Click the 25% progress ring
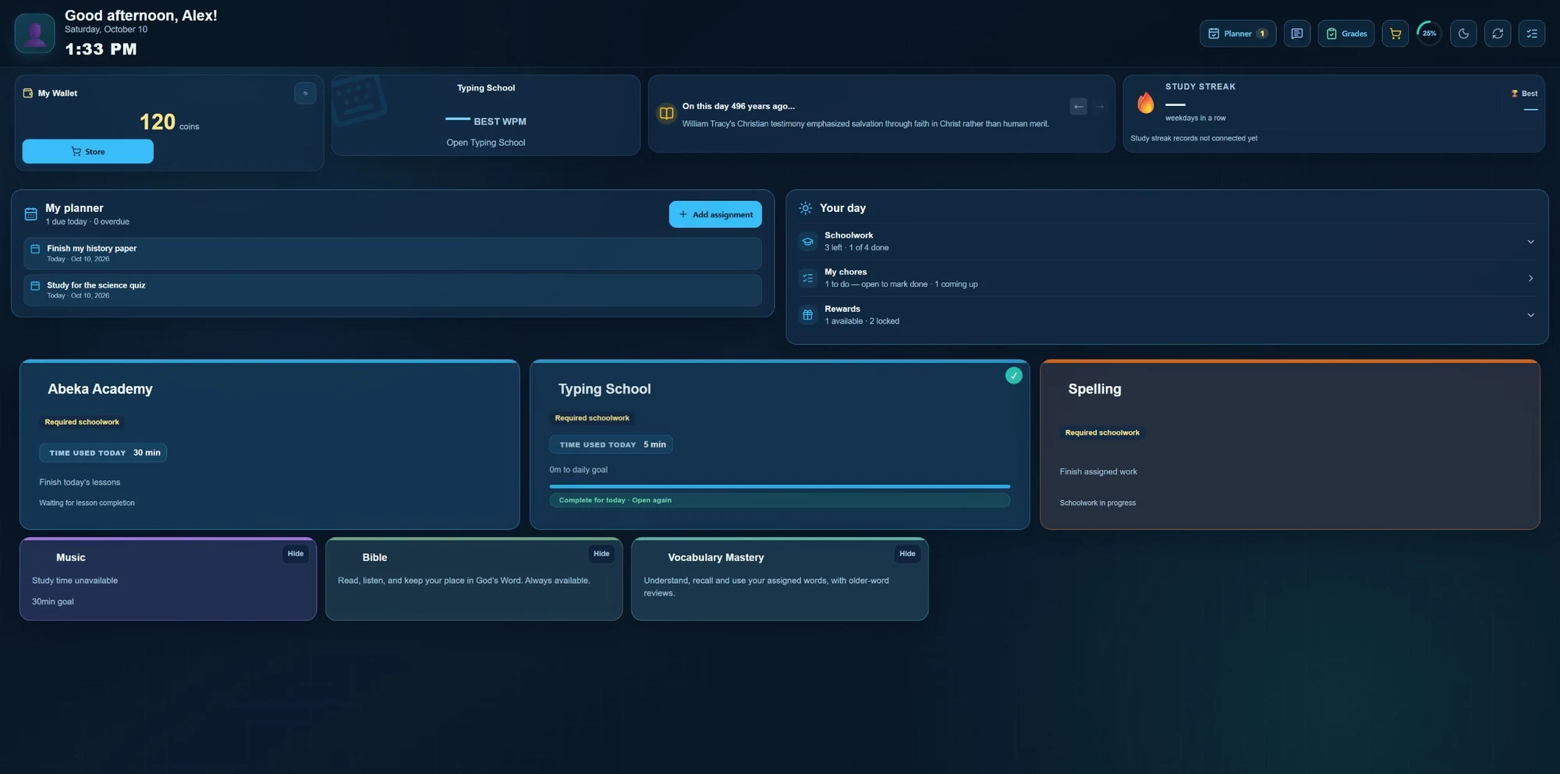Image resolution: width=1560 pixels, height=774 pixels. tap(1429, 34)
